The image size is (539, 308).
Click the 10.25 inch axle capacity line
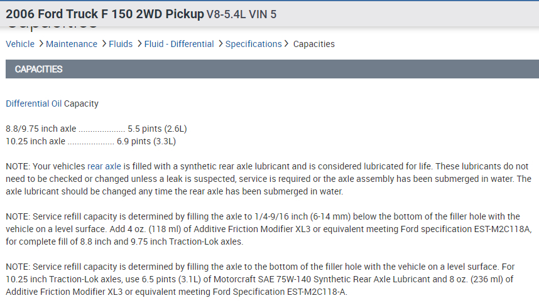pos(90,141)
